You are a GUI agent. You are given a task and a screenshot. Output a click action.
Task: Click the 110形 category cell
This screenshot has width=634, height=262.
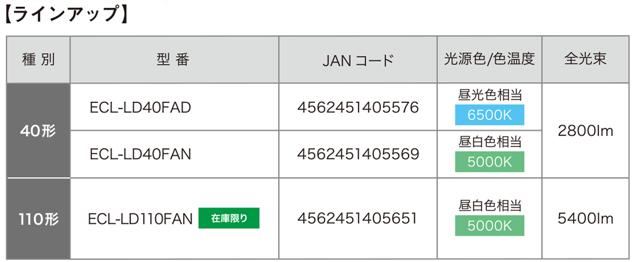pyautogui.click(x=38, y=219)
